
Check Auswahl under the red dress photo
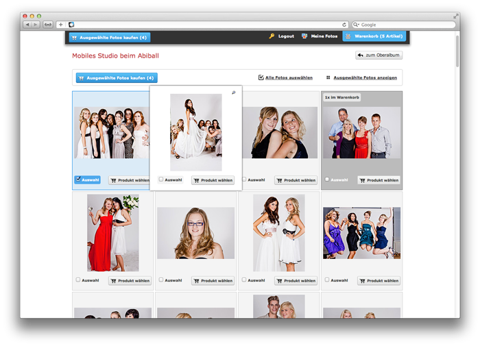pyautogui.click(x=78, y=280)
